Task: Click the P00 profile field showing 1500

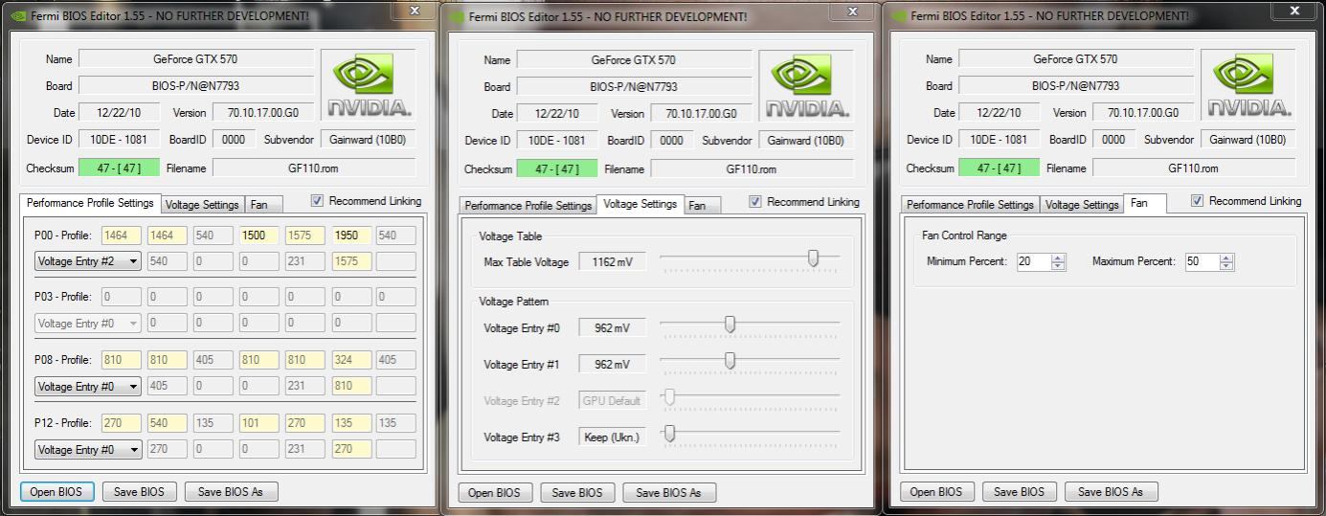Action: [258, 236]
